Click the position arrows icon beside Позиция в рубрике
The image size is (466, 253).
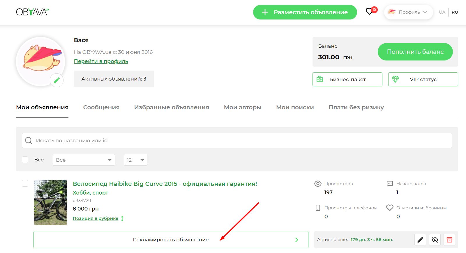point(122,218)
